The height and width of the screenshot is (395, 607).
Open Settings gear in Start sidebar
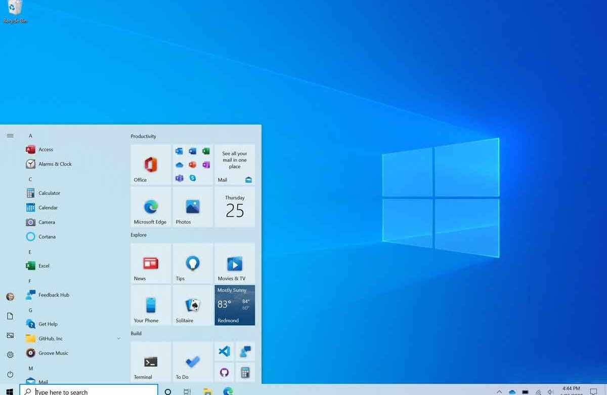10,355
